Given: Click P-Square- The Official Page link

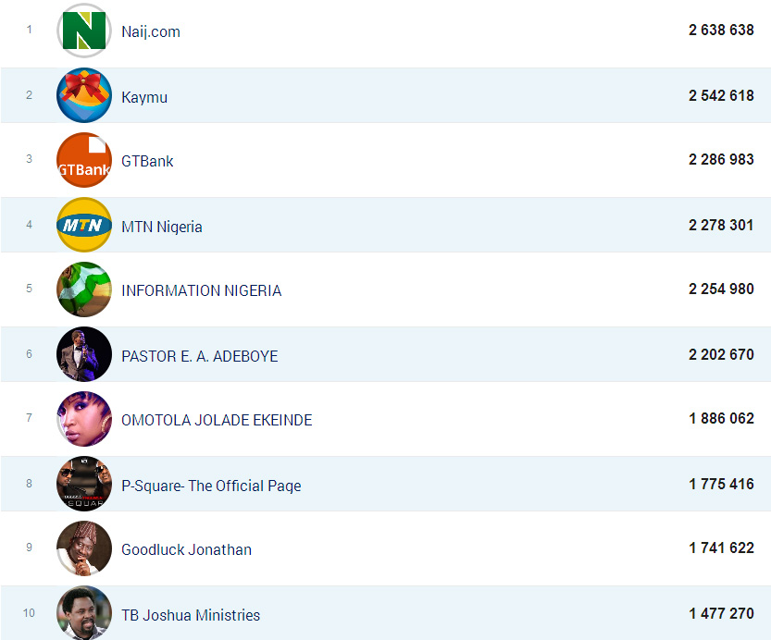Looking at the screenshot, I should [x=211, y=486].
